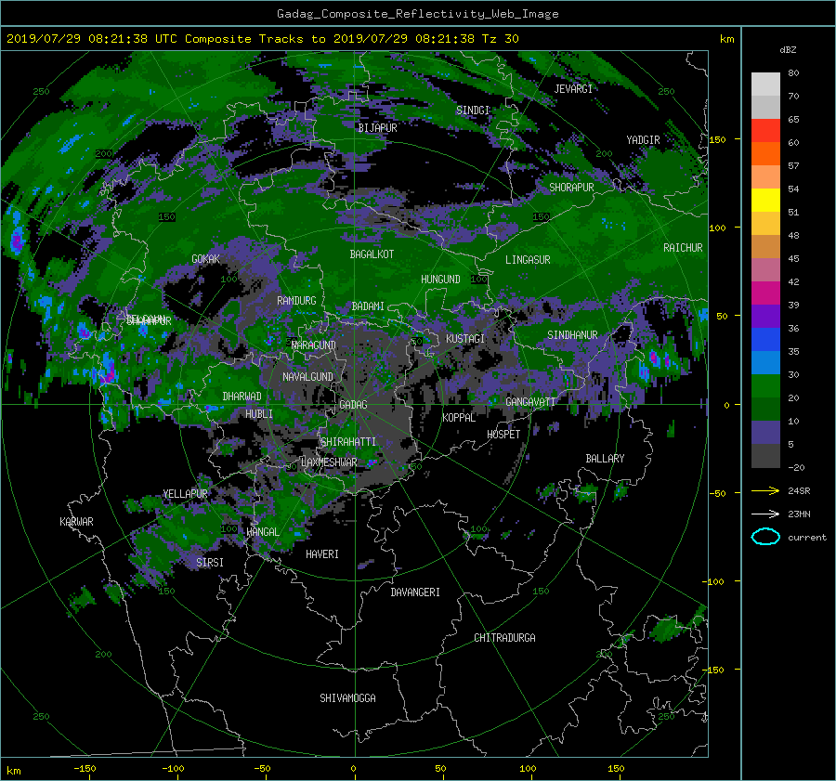The height and width of the screenshot is (781, 836).
Task: Pick the royal blue 35-36 dBZ swatch
Action: tap(765, 340)
